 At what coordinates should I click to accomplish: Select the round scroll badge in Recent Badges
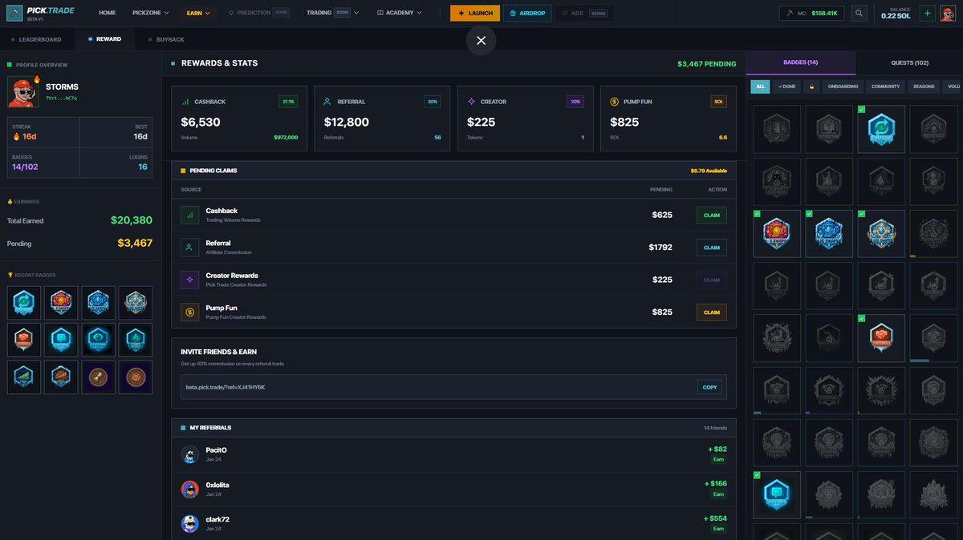[98, 377]
